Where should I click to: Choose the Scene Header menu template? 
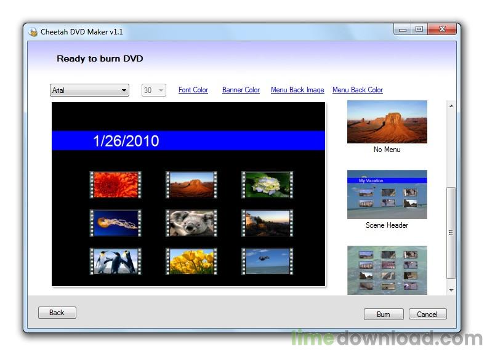click(x=387, y=195)
